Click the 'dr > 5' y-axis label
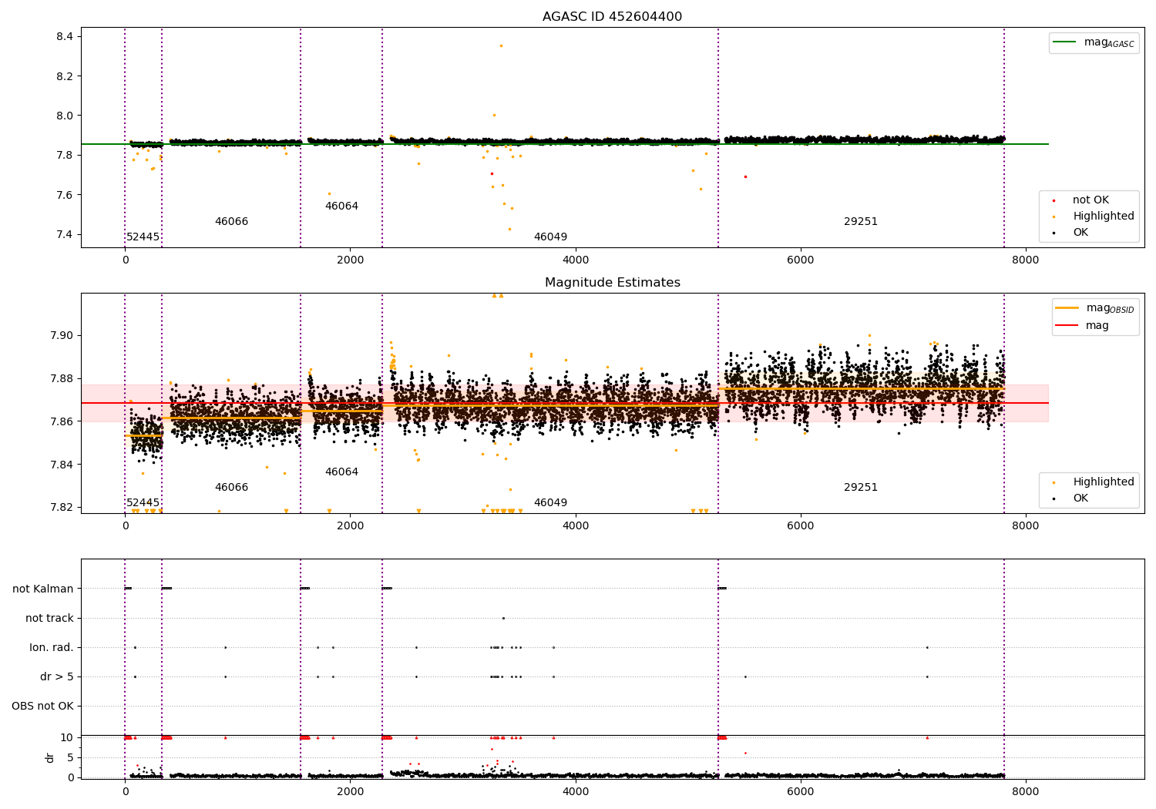This screenshot has width=1156, height=809. coord(57,677)
